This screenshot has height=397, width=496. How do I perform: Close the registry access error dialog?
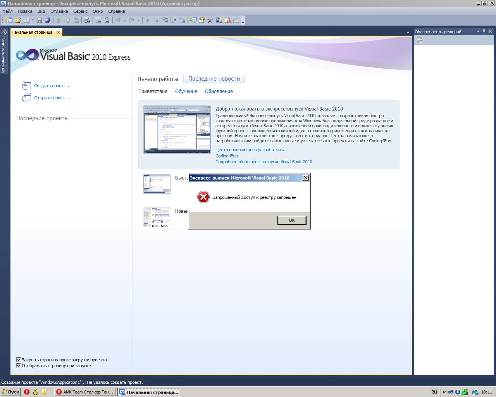[x=305, y=178]
